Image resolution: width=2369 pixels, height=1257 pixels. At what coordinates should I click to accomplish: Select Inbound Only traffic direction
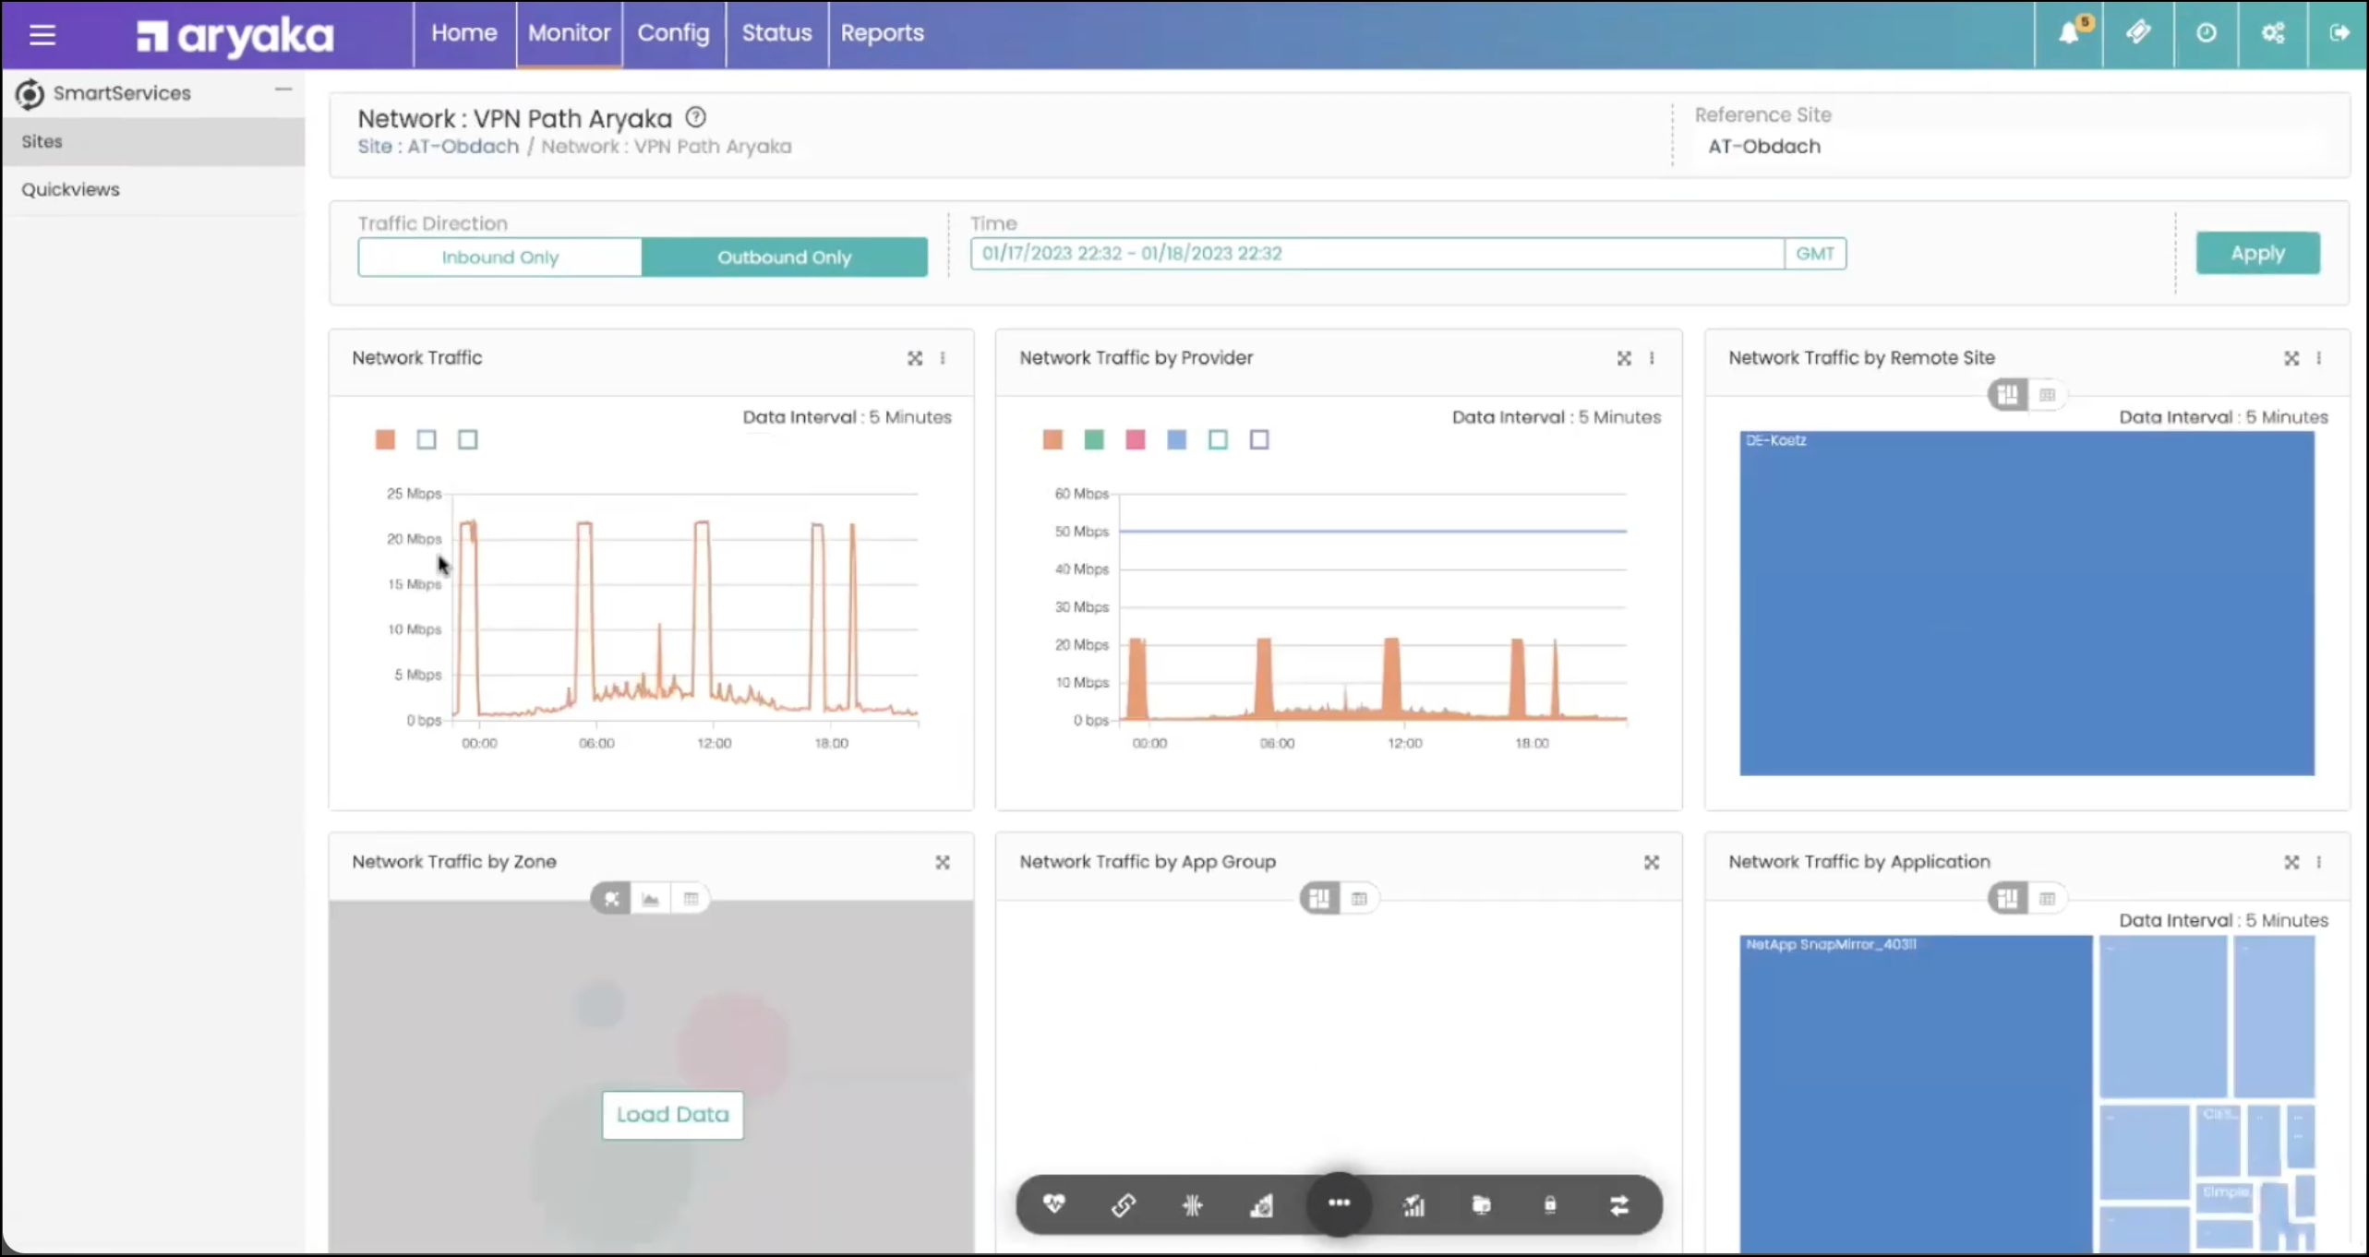pos(499,257)
